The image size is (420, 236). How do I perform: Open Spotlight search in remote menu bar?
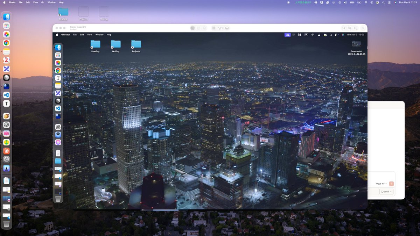click(331, 35)
